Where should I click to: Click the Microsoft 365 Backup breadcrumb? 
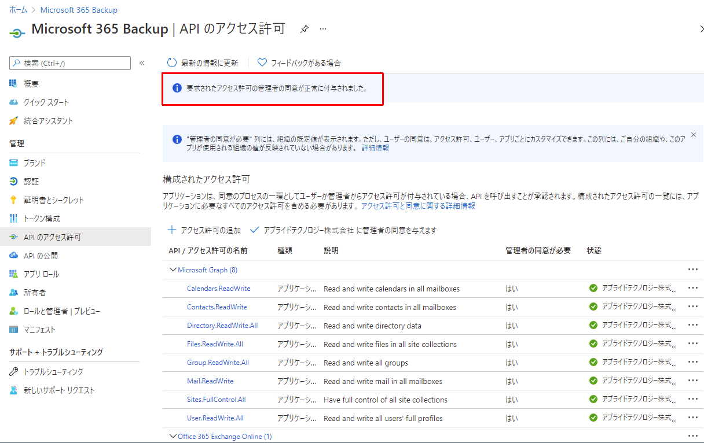79,10
